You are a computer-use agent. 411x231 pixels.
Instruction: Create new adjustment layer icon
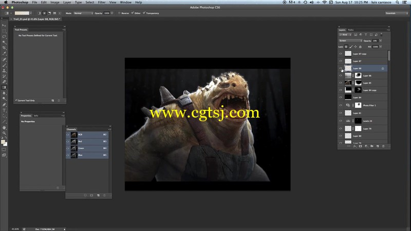[366, 146]
